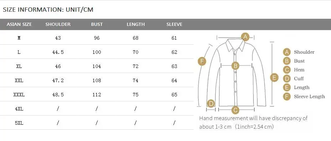Select the Hem legend badge C
The height and width of the screenshot is (141, 331).
click(287, 70)
